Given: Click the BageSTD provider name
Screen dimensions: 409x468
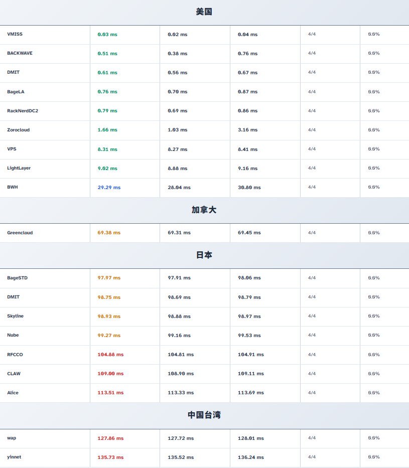Looking at the screenshot, I should (17, 278).
